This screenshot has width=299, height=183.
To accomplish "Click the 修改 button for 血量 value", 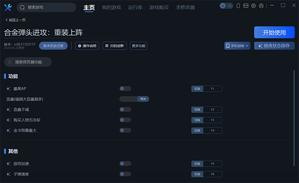I will pyautogui.click(x=143, y=99).
